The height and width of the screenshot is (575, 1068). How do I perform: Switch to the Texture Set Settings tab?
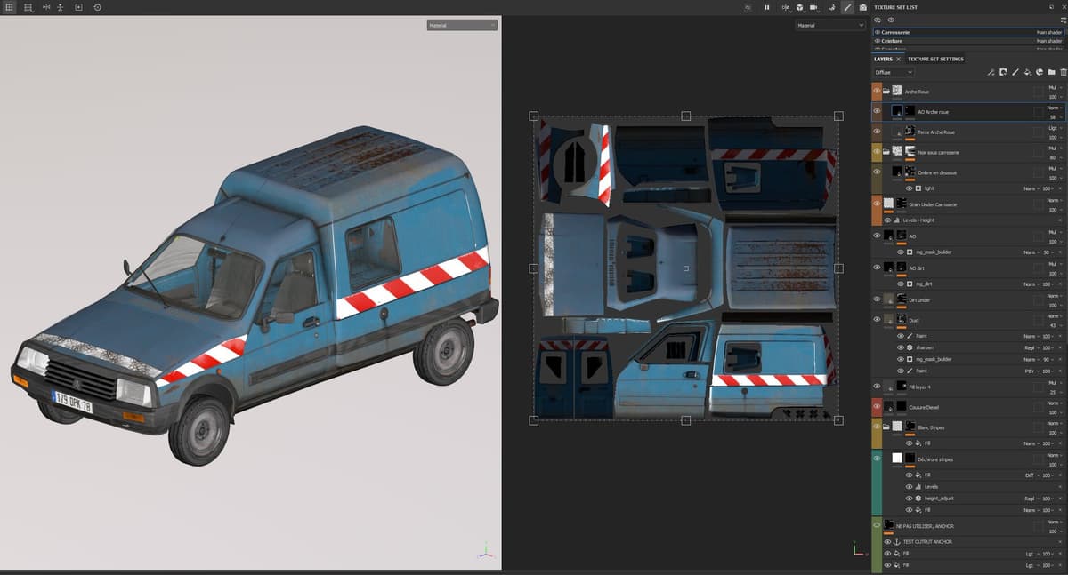tap(935, 59)
